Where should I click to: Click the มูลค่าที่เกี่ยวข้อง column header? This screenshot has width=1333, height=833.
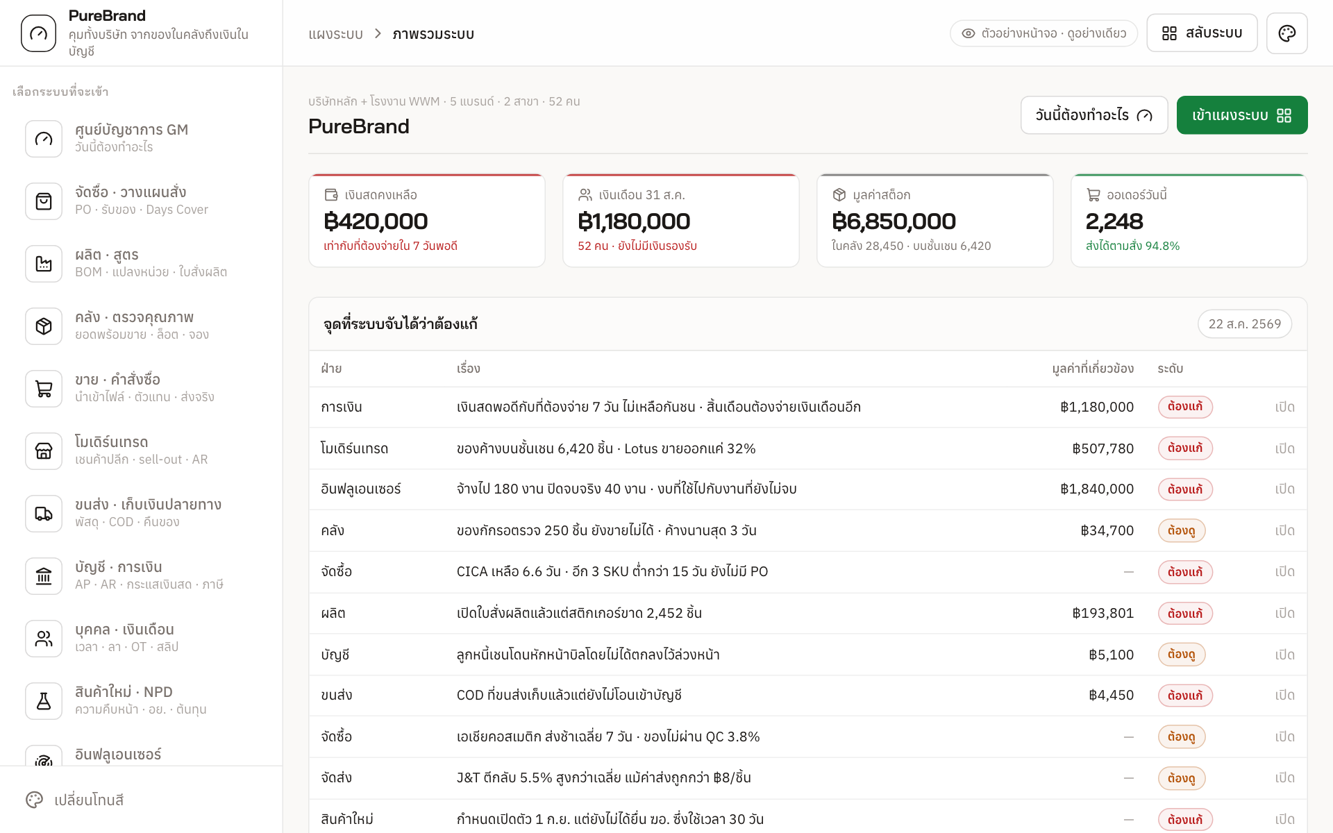[x=1093, y=369]
